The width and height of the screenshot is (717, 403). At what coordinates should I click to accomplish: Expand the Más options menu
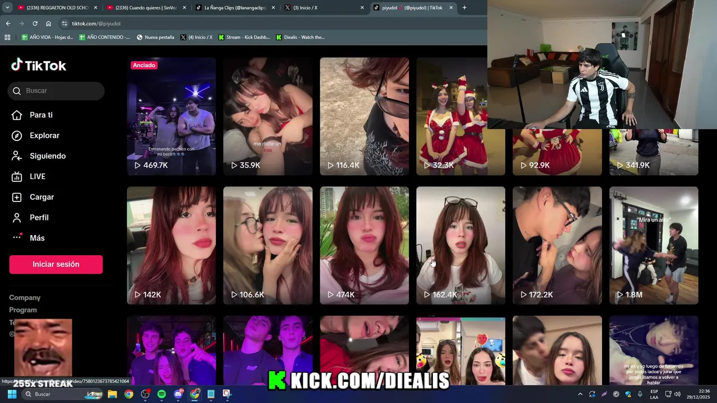click(x=29, y=238)
